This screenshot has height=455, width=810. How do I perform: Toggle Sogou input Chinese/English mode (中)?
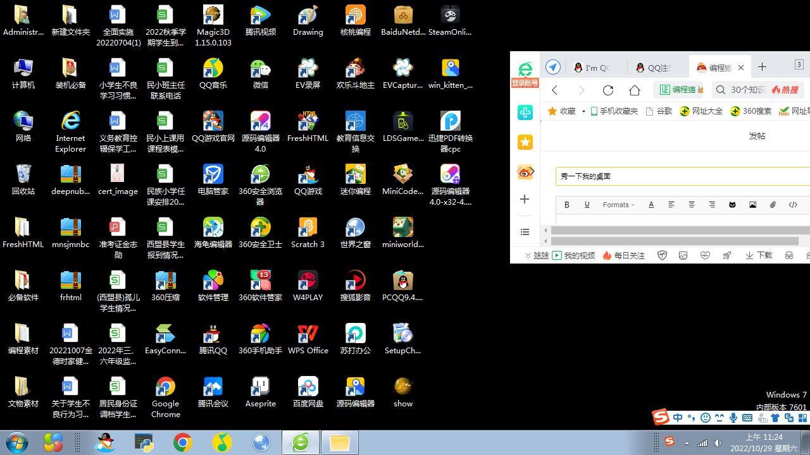click(x=678, y=418)
